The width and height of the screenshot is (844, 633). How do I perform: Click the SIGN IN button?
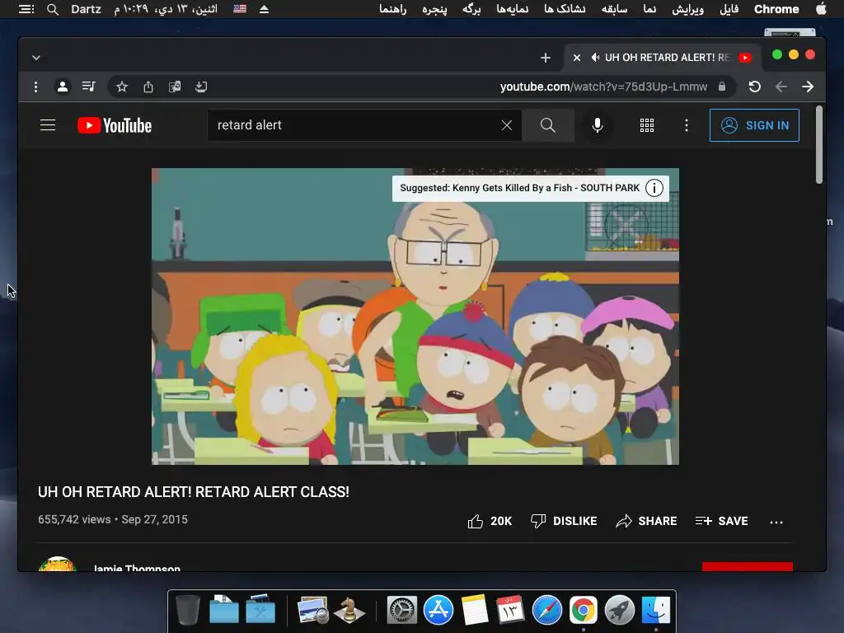coord(754,125)
